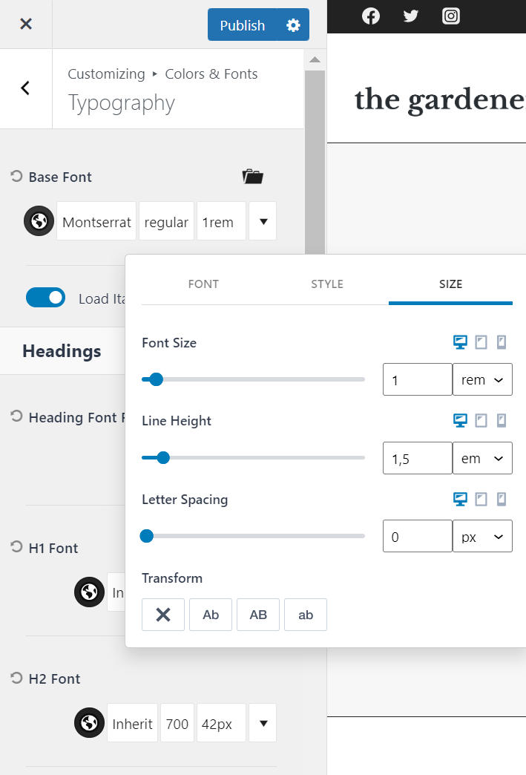Set Transform to uppercase AB
526x775 pixels.
[x=258, y=615]
